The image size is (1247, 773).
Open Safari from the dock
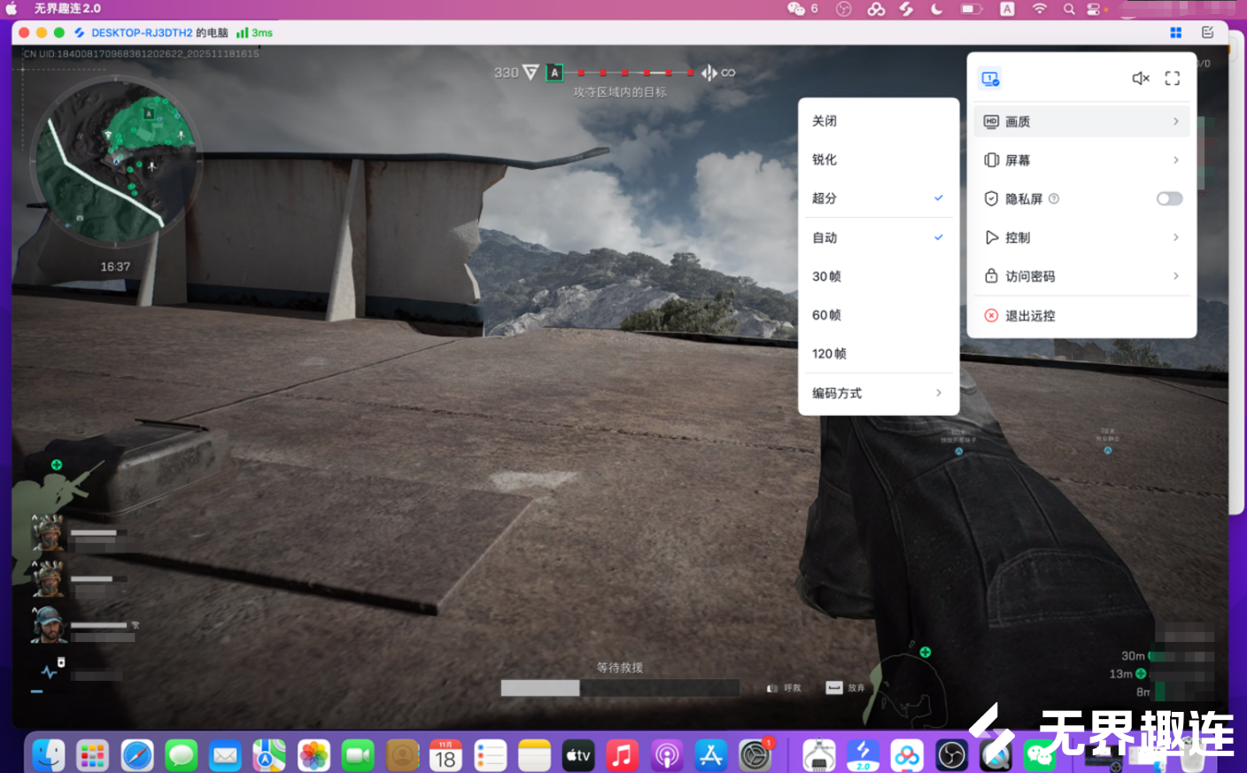tap(137, 755)
